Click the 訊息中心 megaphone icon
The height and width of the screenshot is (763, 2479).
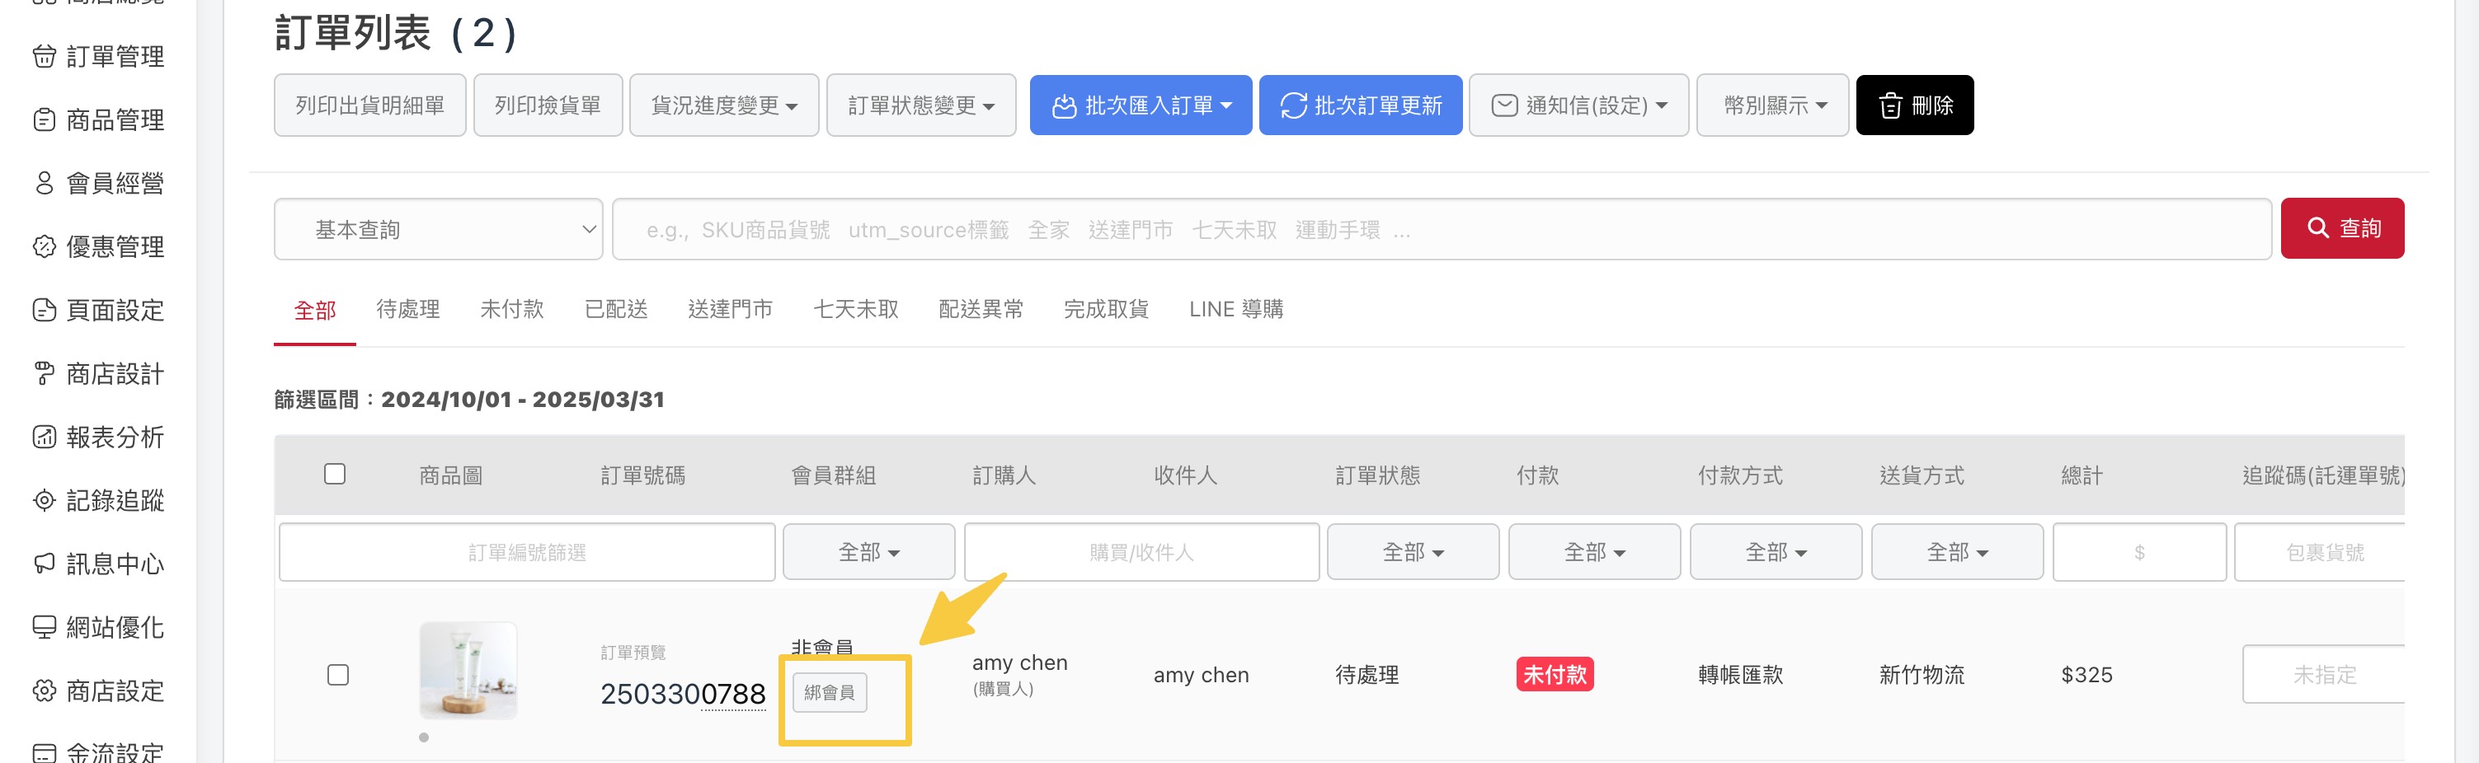[x=45, y=564]
